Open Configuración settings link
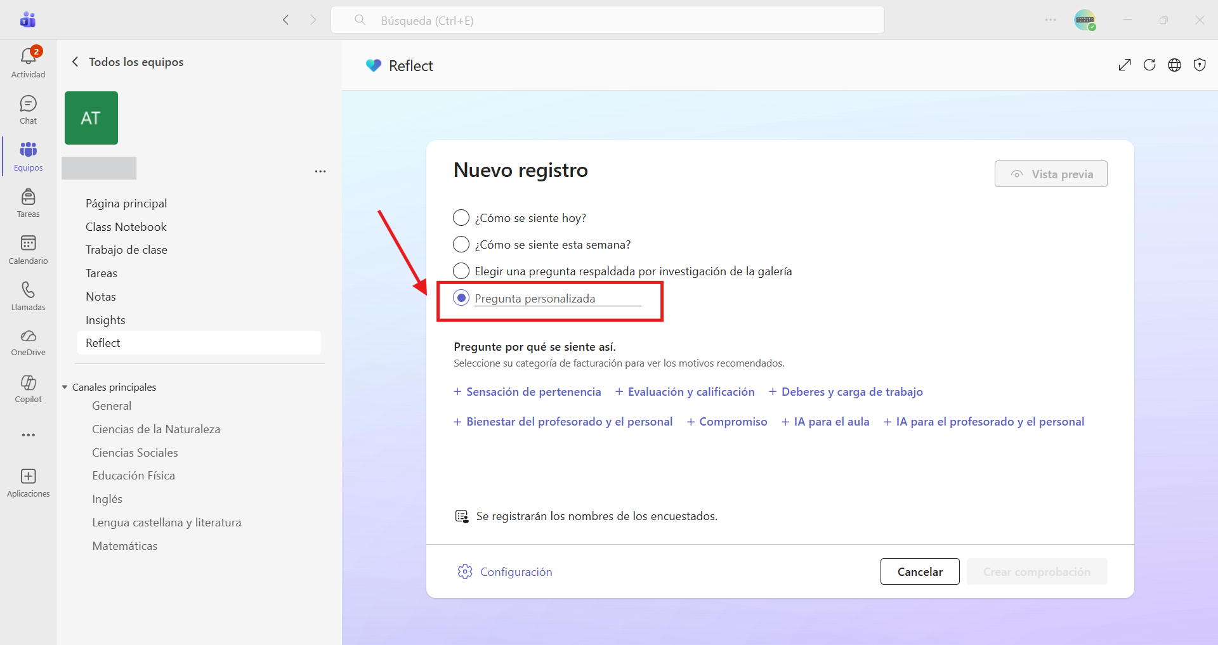1218x645 pixels. point(505,572)
